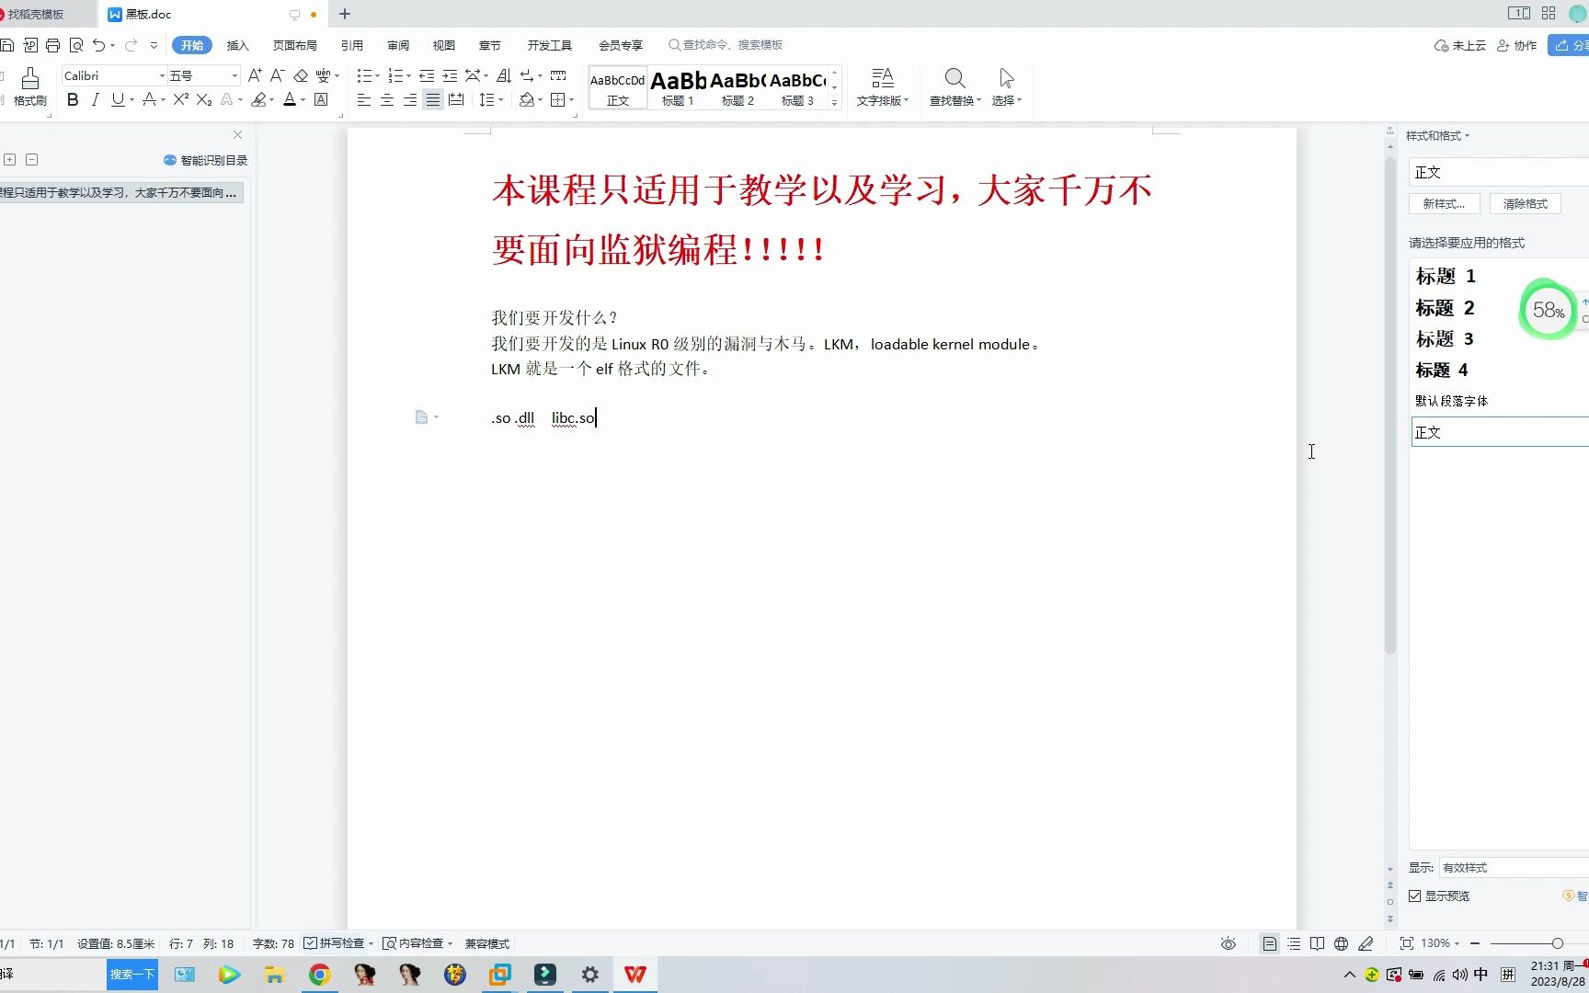Viewport: 1589px width, 993px height.
Task: Click the 协作 collaborate button
Action: [x=1517, y=45]
